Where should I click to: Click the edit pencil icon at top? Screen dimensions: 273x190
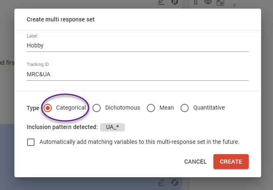(x=162, y=2)
